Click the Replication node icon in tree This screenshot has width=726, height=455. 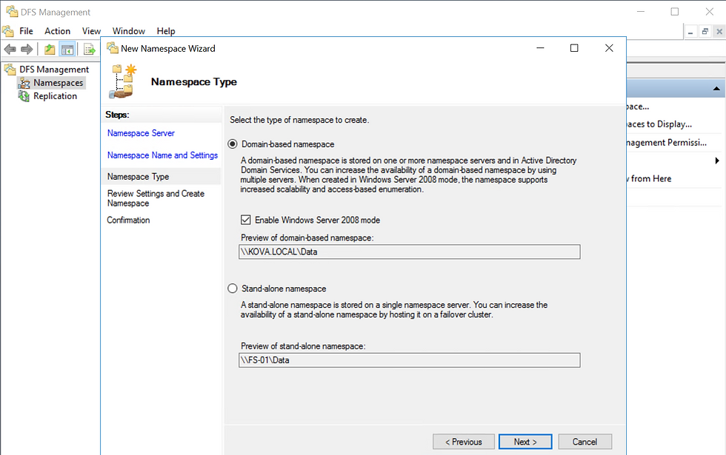(24, 95)
